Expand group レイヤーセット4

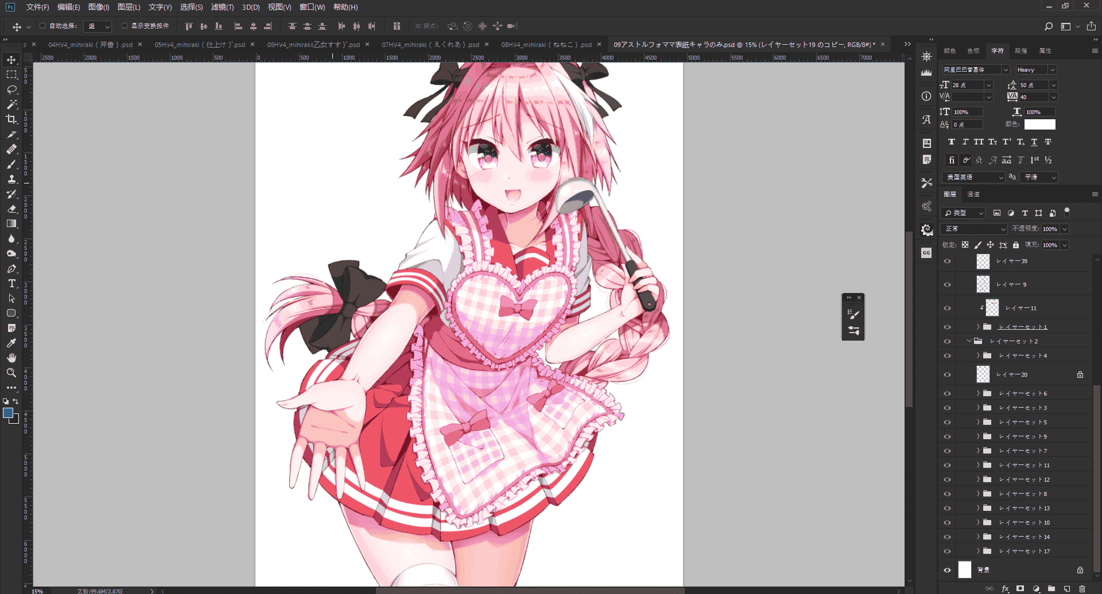(x=978, y=355)
